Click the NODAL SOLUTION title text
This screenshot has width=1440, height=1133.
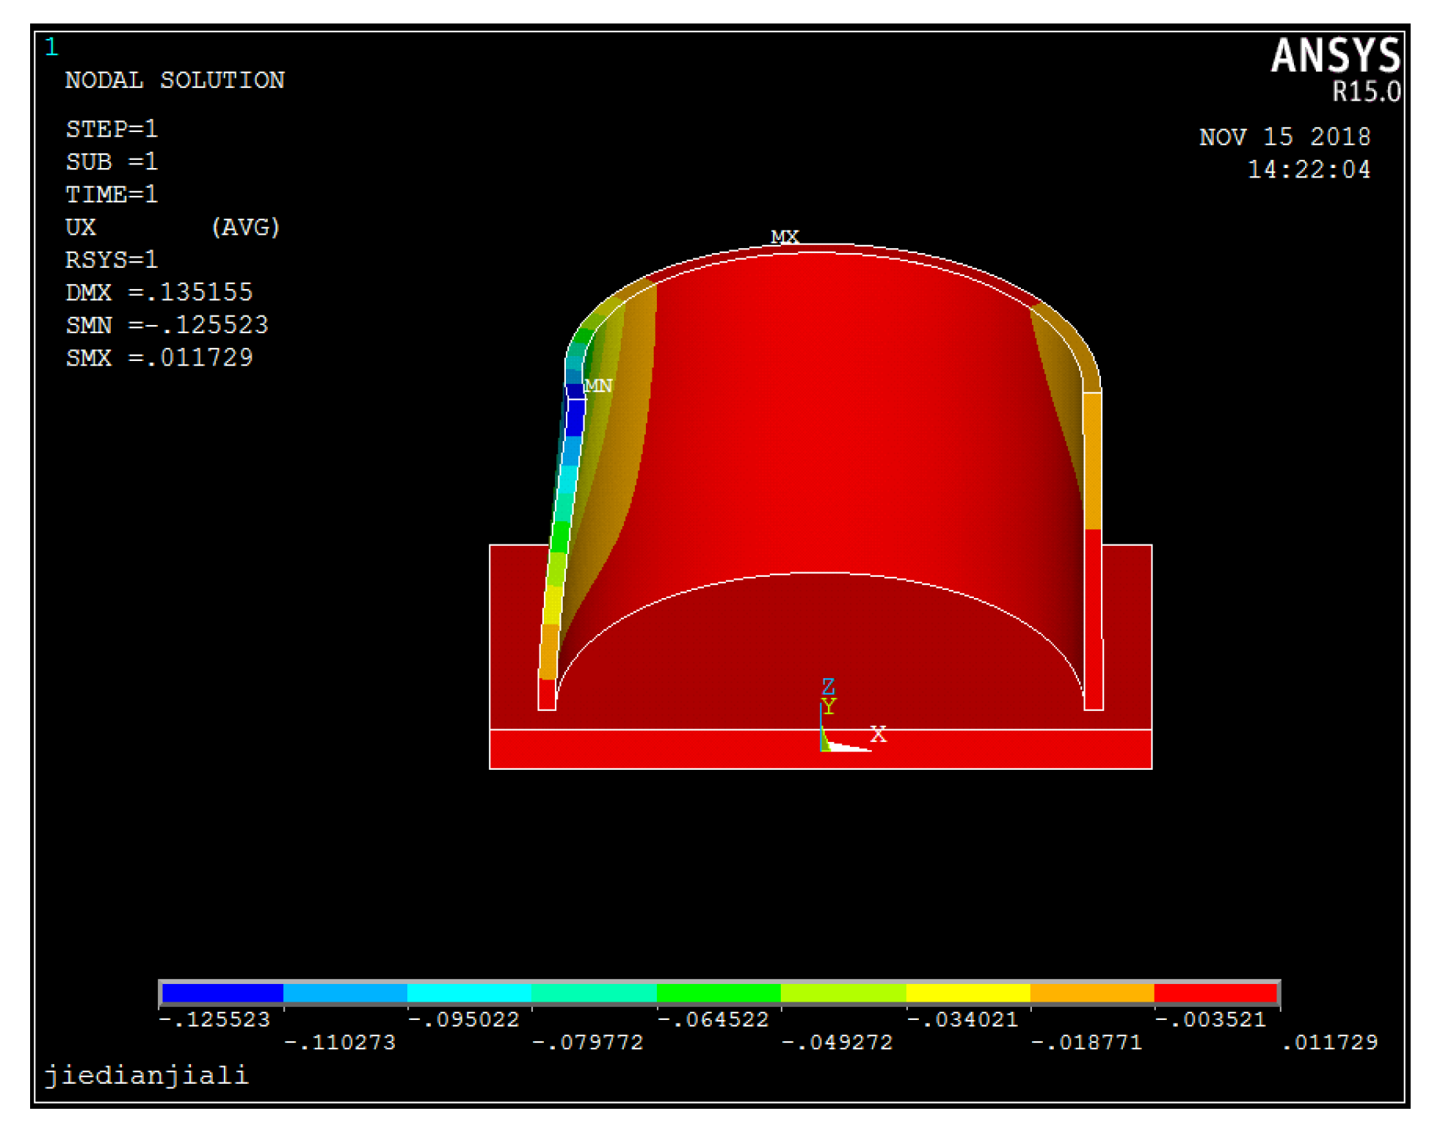[x=175, y=80]
